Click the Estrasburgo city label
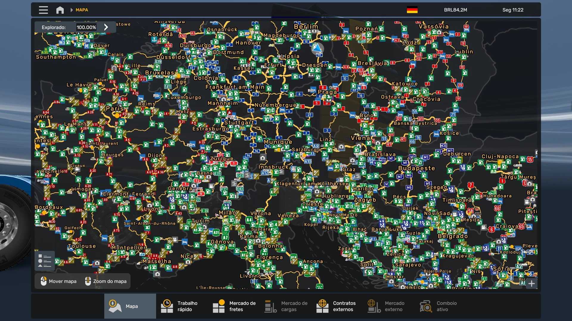 [211, 129]
